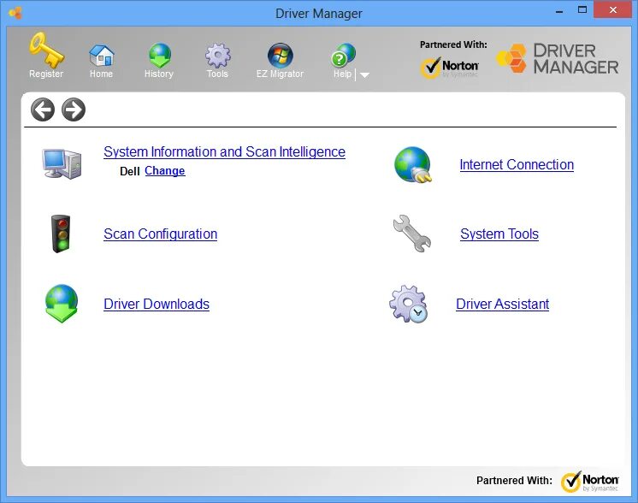Expand the Help dropdown arrow
638x503 pixels.
[364, 75]
